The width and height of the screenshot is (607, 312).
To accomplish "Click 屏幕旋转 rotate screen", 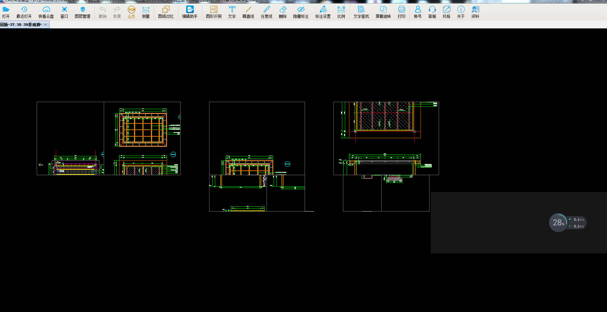I will click(x=383, y=12).
